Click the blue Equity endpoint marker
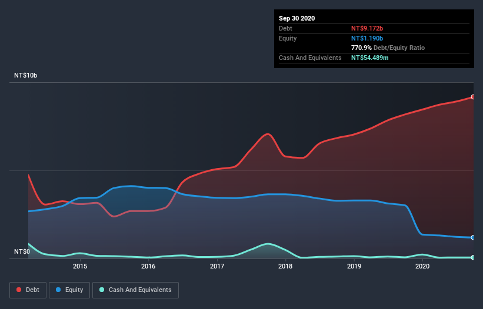The height and width of the screenshot is (309, 483). pos(473,238)
